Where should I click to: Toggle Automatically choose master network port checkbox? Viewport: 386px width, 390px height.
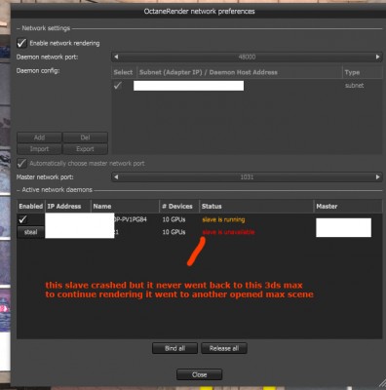[x=21, y=163]
